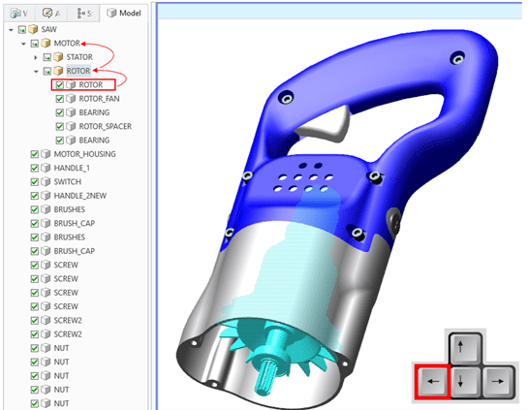
Task: Click the right arrow key icon
Action: coord(498,381)
